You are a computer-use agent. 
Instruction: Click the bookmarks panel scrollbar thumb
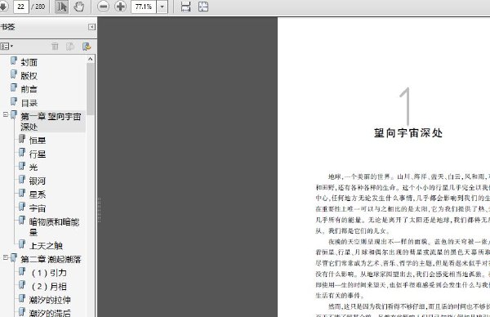[x=91, y=89]
